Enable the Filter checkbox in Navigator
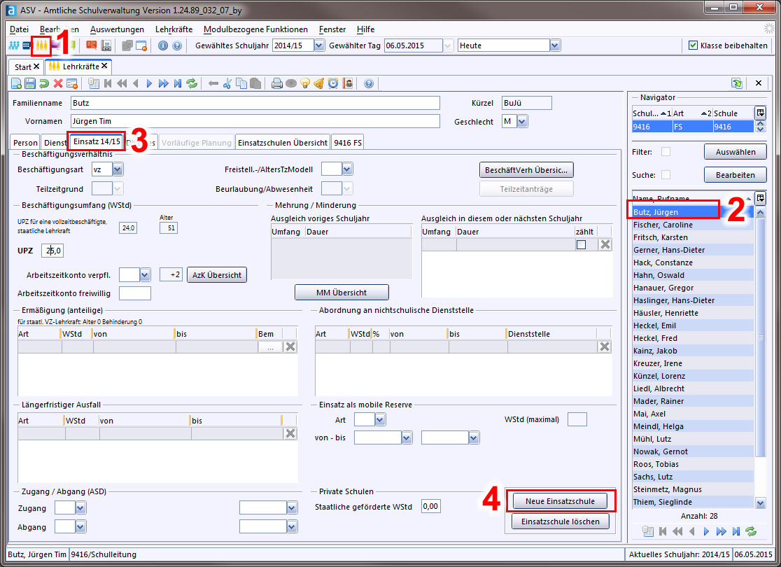The image size is (781, 567). pyautogui.click(x=666, y=151)
